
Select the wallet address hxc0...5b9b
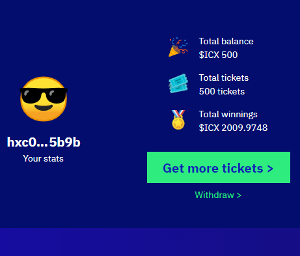point(44,142)
